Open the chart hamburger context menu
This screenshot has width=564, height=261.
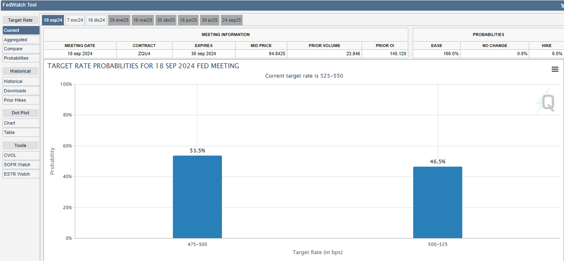555,69
